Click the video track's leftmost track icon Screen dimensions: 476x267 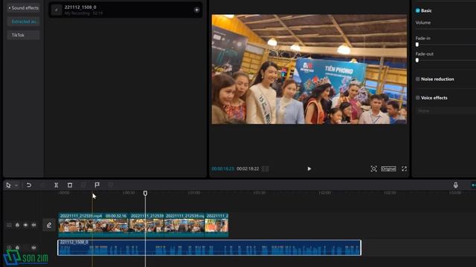tap(9, 225)
